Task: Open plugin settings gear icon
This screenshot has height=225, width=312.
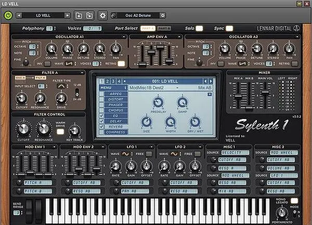Action: pyautogui.click(x=102, y=16)
